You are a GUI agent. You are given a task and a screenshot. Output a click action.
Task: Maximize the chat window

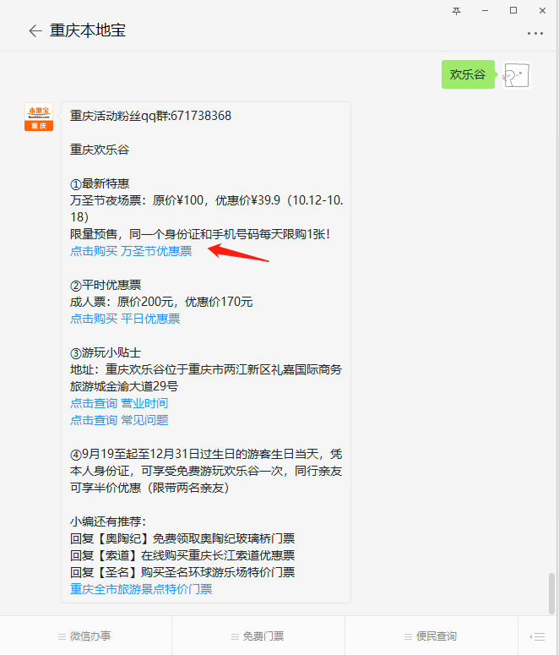(513, 11)
